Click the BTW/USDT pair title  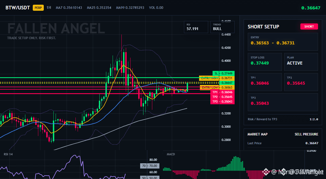[x=18, y=8]
